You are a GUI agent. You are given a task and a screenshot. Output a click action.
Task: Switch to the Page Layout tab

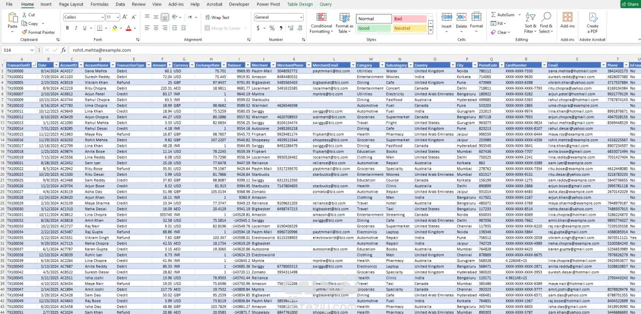coord(71,4)
